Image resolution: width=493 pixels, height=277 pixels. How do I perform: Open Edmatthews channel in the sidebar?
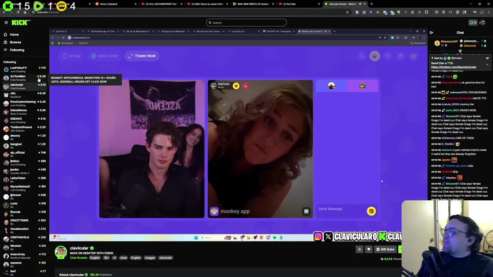[x=24, y=112]
